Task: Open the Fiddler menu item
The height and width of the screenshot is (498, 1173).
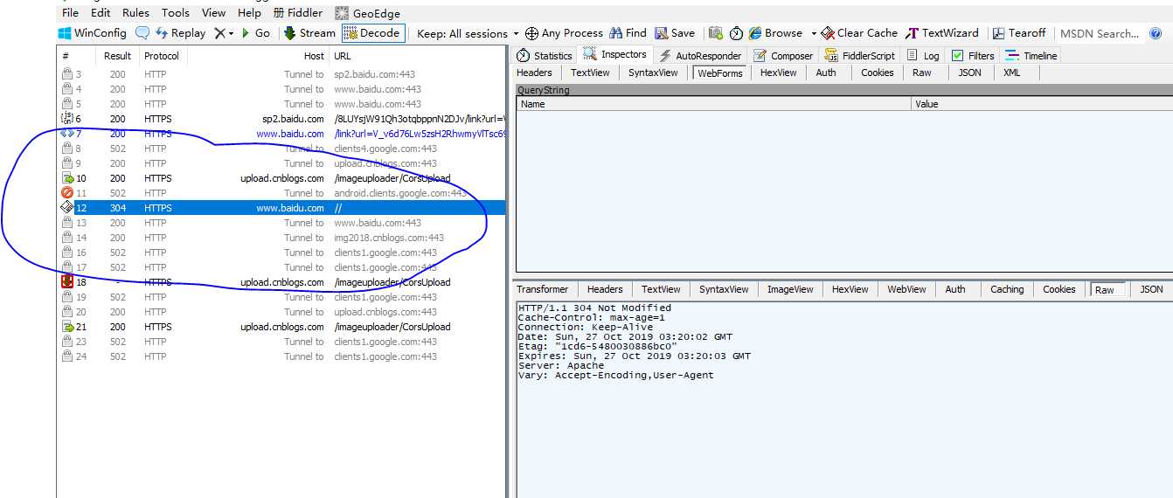Action: click(297, 13)
